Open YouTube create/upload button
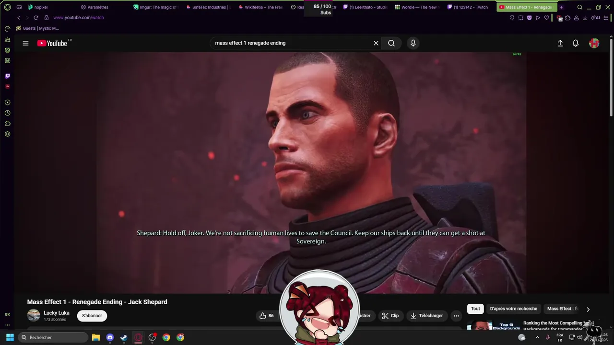614x345 pixels. (x=560, y=43)
